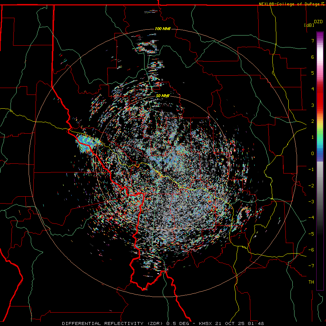Viewport: 326px width, 326px height.
Task: Click the 7 value on the color scale
Action: 313,41
